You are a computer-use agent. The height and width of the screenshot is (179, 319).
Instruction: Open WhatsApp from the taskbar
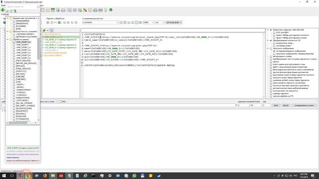pyautogui.click(x=134, y=176)
